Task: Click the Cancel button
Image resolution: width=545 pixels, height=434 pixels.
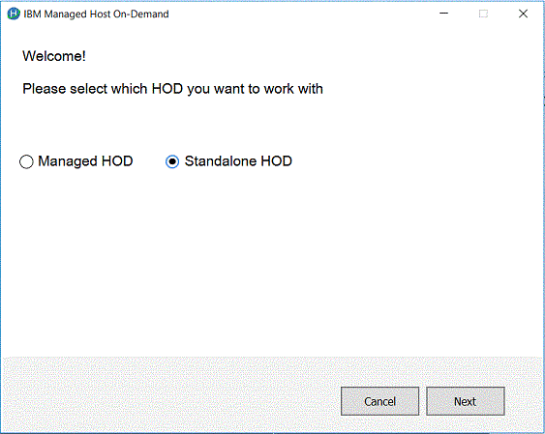Action: (379, 401)
